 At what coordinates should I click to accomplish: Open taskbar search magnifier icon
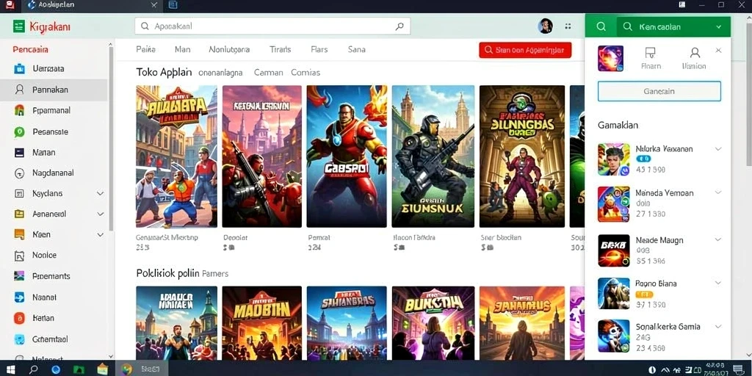pyautogui.click(x=34, y=369)
